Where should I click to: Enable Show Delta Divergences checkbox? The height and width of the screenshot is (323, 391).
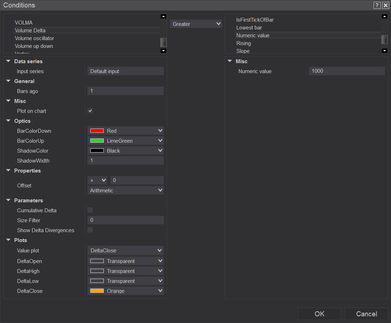pos(90,230)
